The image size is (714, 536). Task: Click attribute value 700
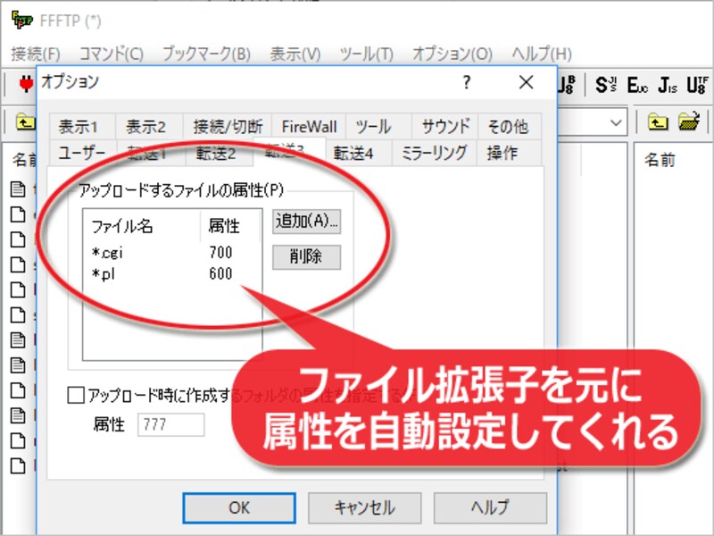click(220, 252)
